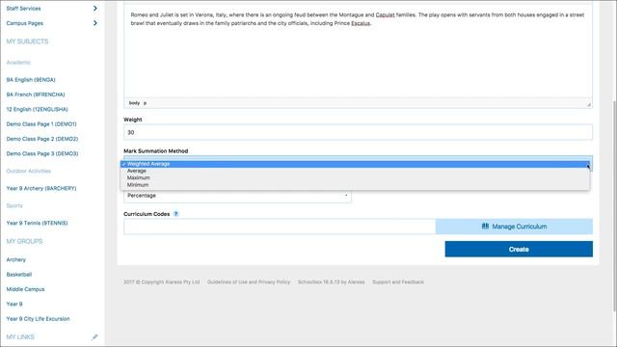Expand the Staff Services menu chevron
The height and width of the screenshot is (347, 617).
[94, 9]
